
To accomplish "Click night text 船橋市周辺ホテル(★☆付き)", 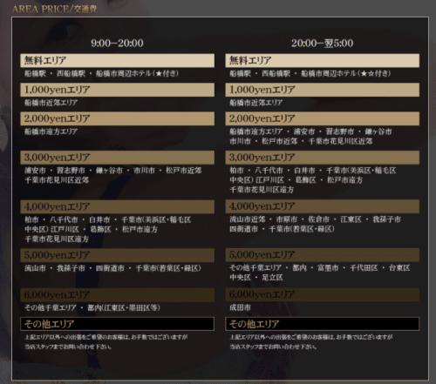I will (x=346, y=73).
